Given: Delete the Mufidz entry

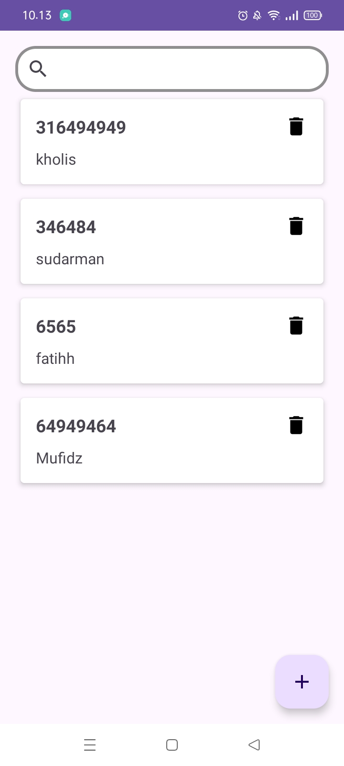Looking at the screenshot, I should coord(296,426).
